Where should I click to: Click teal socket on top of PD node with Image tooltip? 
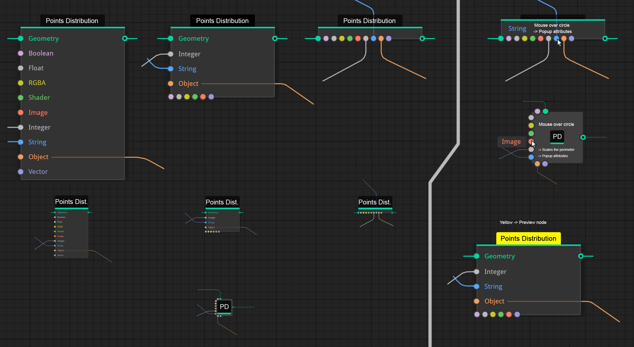[546, 111]
